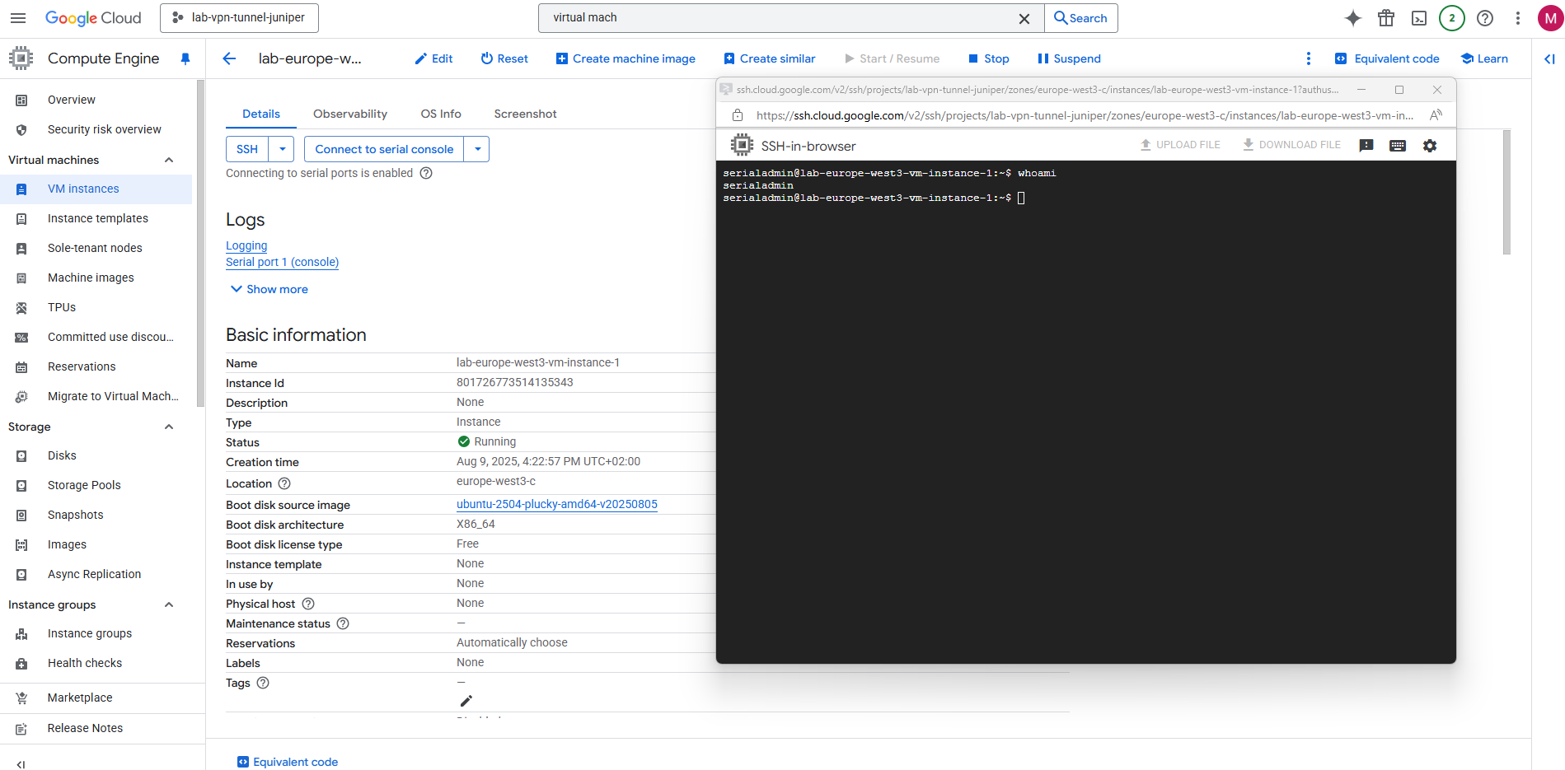Clear the search box text
The height and width of the screenshot is (770, 1565).
click(1024, 18)
